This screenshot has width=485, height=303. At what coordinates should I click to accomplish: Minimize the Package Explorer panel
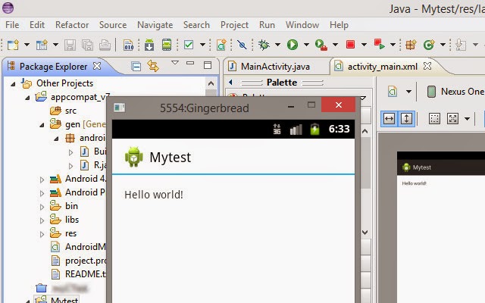coord(190,63)
